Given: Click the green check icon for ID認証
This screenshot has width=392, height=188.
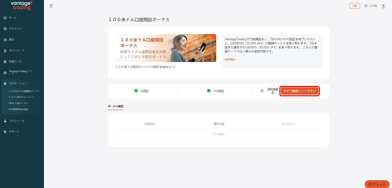Looking at the screenshot, I should 136,91.
